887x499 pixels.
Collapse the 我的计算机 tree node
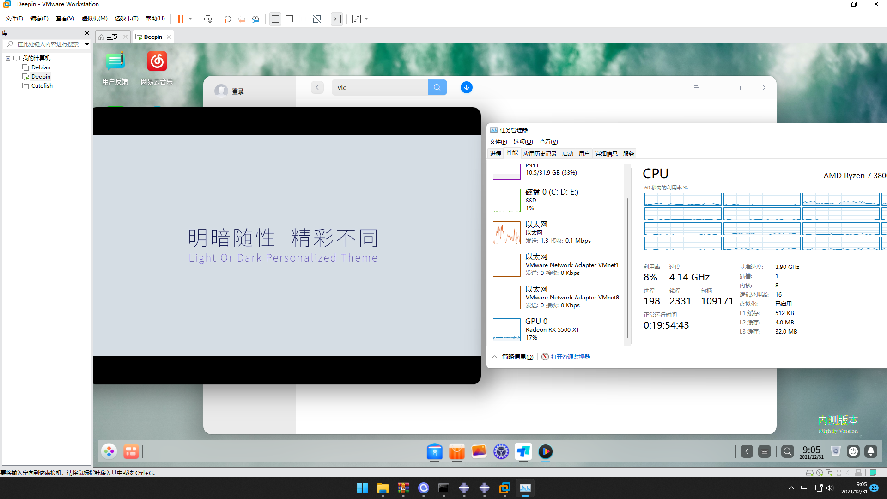(x=8, y=58)
